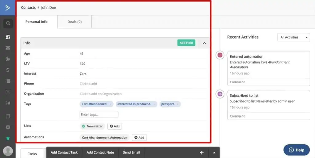Click the Add Field button
The image size is (315, 158).
click(x=186, y=43)
